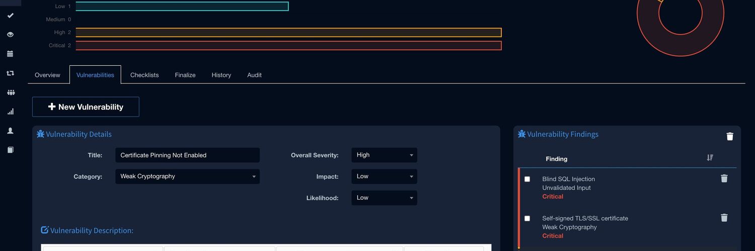Open the calendar icon in the sidebar
The width and height of the screenshot is (755, 251).
pyautogui.click(x=10, y=54)
